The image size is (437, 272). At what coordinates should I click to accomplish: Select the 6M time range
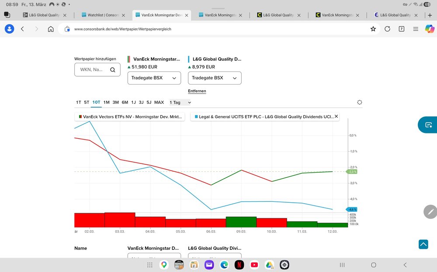(x=125, y=102)
